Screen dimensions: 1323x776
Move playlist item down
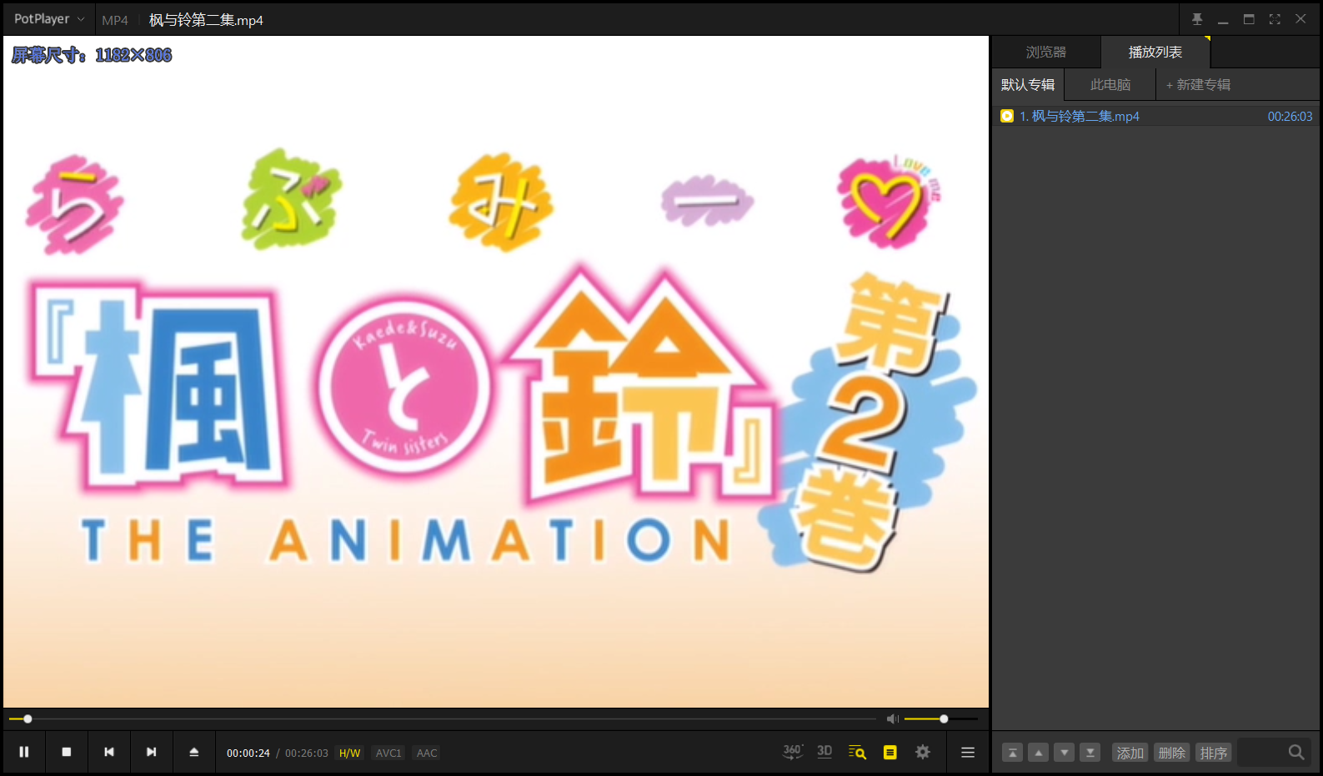point(1064,753)
